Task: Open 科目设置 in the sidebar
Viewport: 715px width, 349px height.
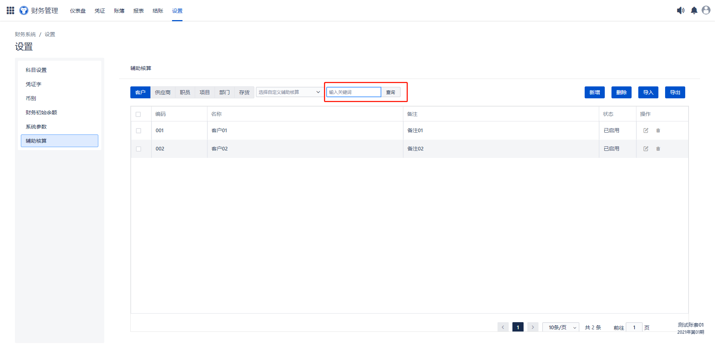Action: (x=60, y=70)
